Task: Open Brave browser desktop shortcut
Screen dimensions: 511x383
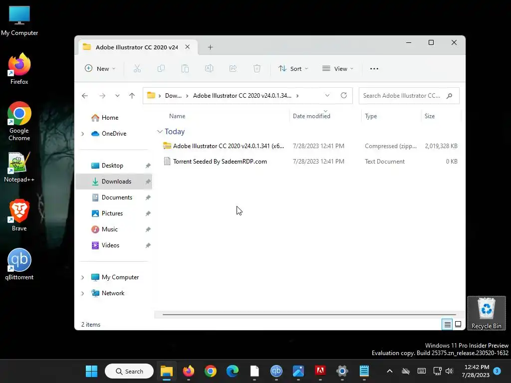Action: pyautogui.click(x=19, y=215)
